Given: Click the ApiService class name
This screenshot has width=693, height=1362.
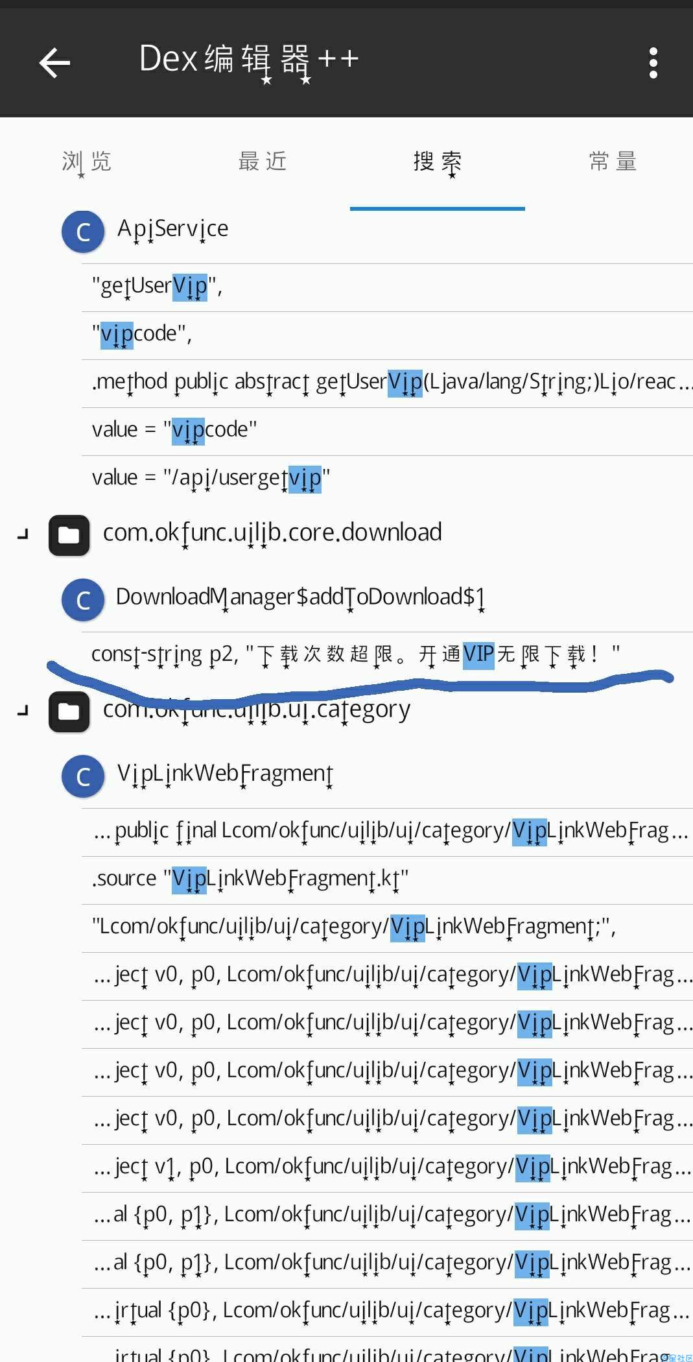Looking at the screenshot, I should pyautogui.click(x=172, y=229).
